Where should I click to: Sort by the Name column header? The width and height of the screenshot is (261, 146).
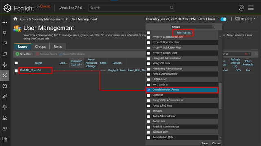pyautogui.click(x=39, y=63)
